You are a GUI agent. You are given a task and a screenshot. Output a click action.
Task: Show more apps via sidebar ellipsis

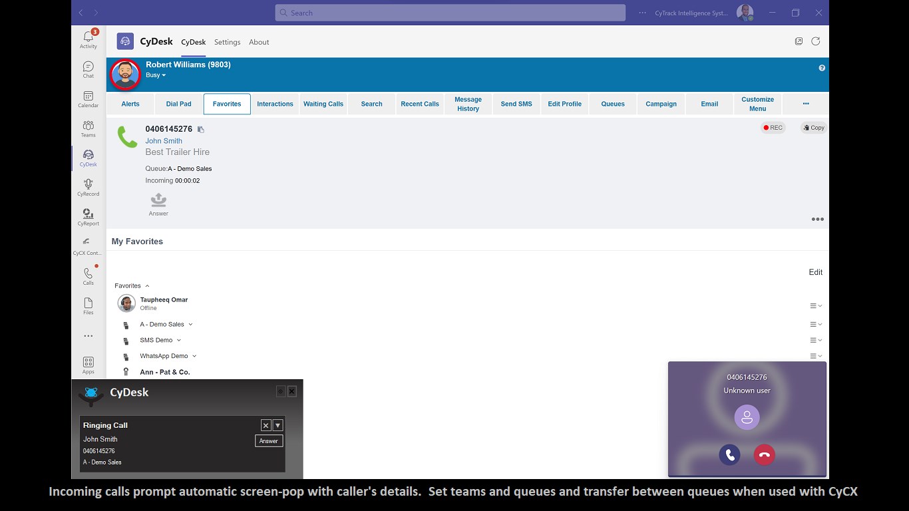(89, 336)
